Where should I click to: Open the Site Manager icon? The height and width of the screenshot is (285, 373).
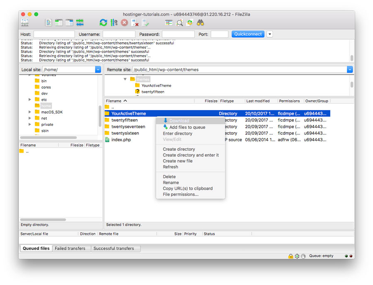[25, 23]
